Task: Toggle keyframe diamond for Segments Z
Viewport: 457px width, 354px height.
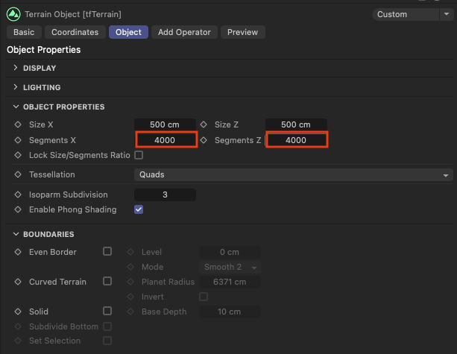Action: click(204, 140)
